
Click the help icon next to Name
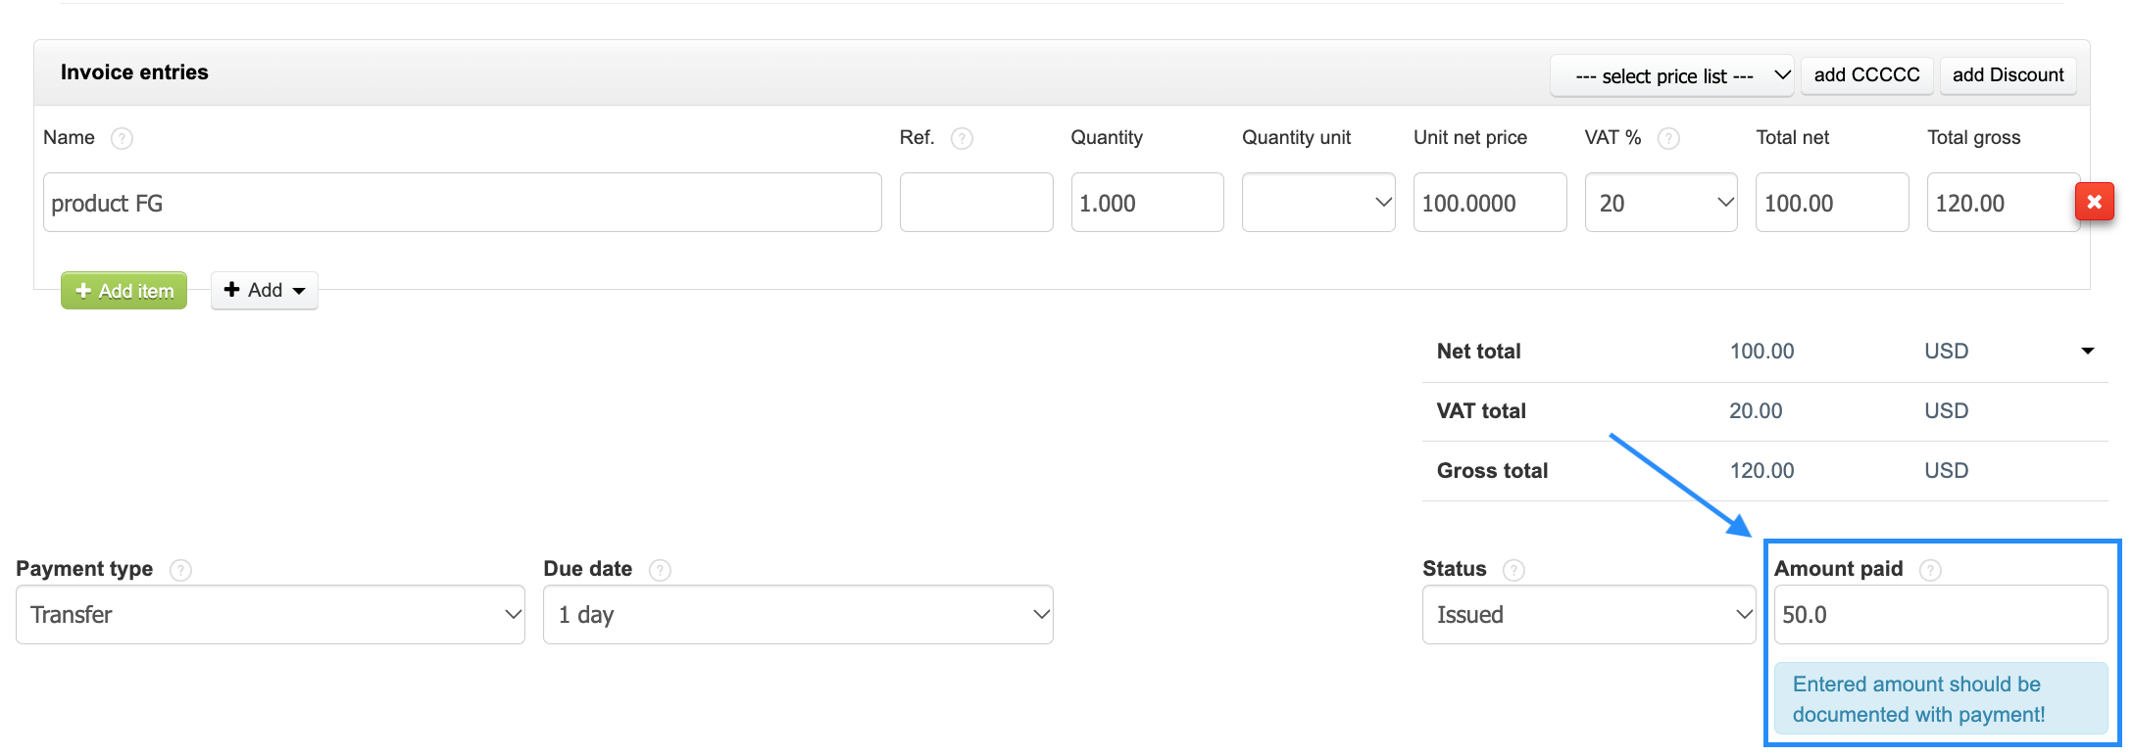122,138
